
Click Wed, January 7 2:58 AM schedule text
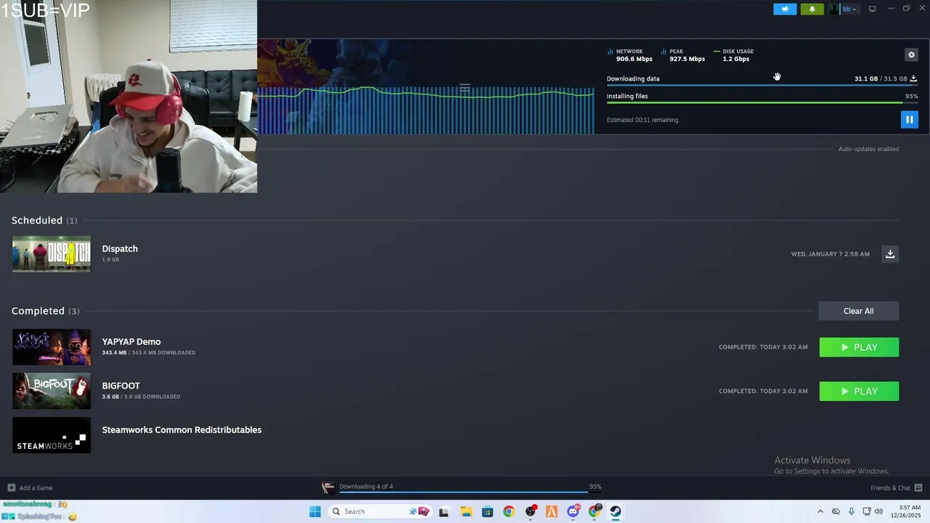[830, 254]
